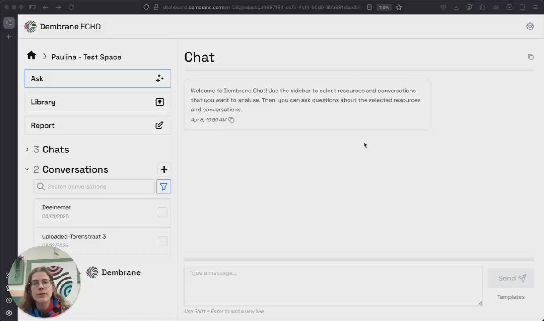Click the Pauline - Test Space breadcrumb
Image resolution: width=544 pixels, height=321 pixels.
click(86, 57)
